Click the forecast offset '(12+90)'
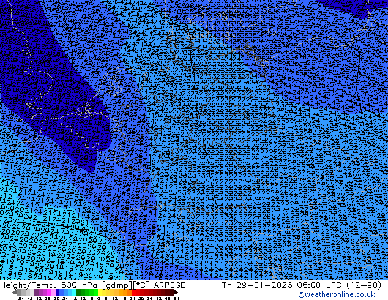 click(x=364, y=285)
